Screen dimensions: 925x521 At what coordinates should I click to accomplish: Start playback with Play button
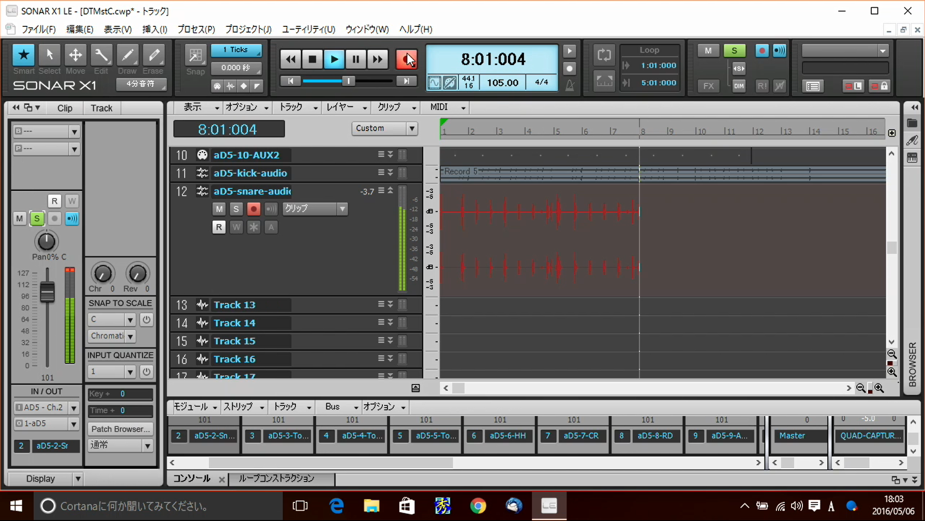click(x=334, y=59)
